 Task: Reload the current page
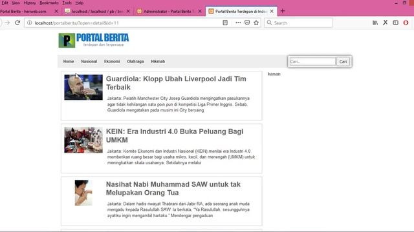17,23
